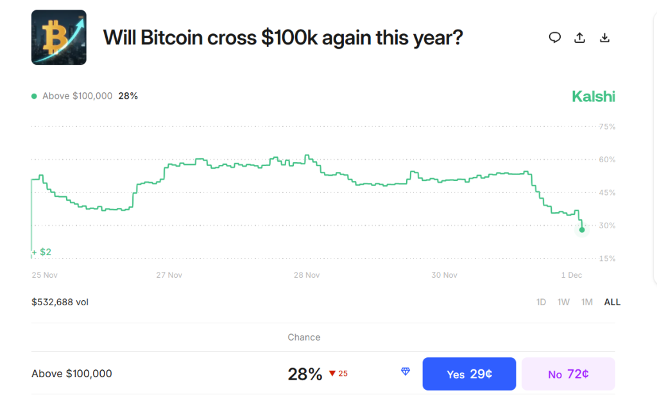
Task: Buy No at 72 cents
Action: [x=568, y=373]
